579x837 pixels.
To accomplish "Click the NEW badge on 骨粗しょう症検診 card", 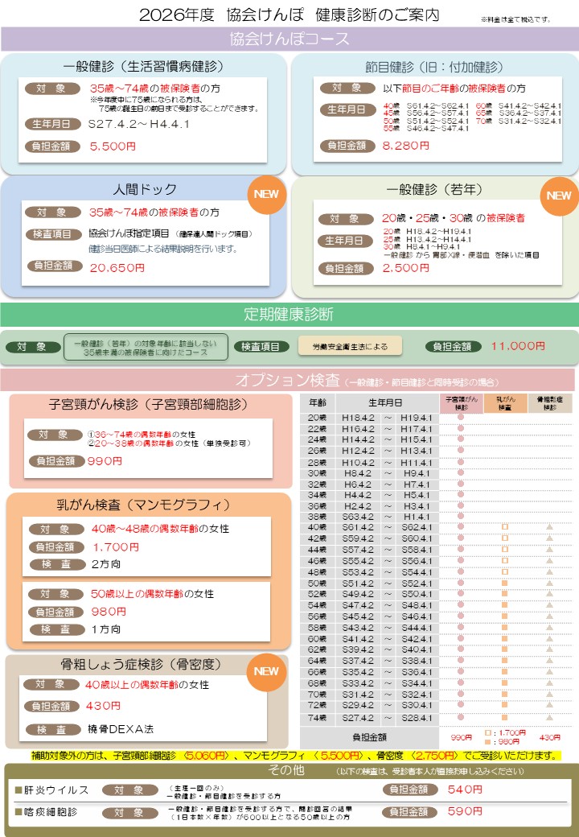I will click(x=265, y=671).
